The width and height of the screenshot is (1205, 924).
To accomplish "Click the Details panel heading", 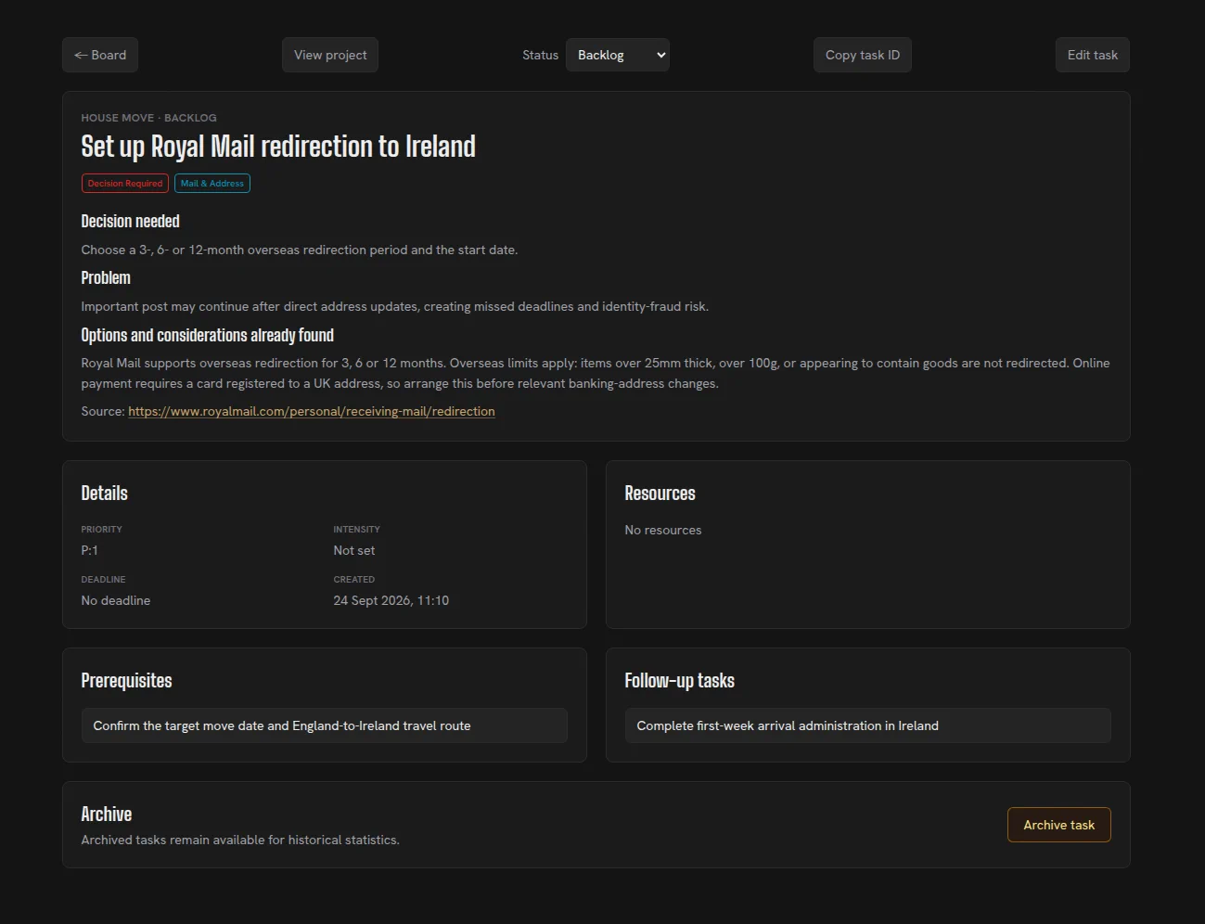I will click(x=105, y=494).
